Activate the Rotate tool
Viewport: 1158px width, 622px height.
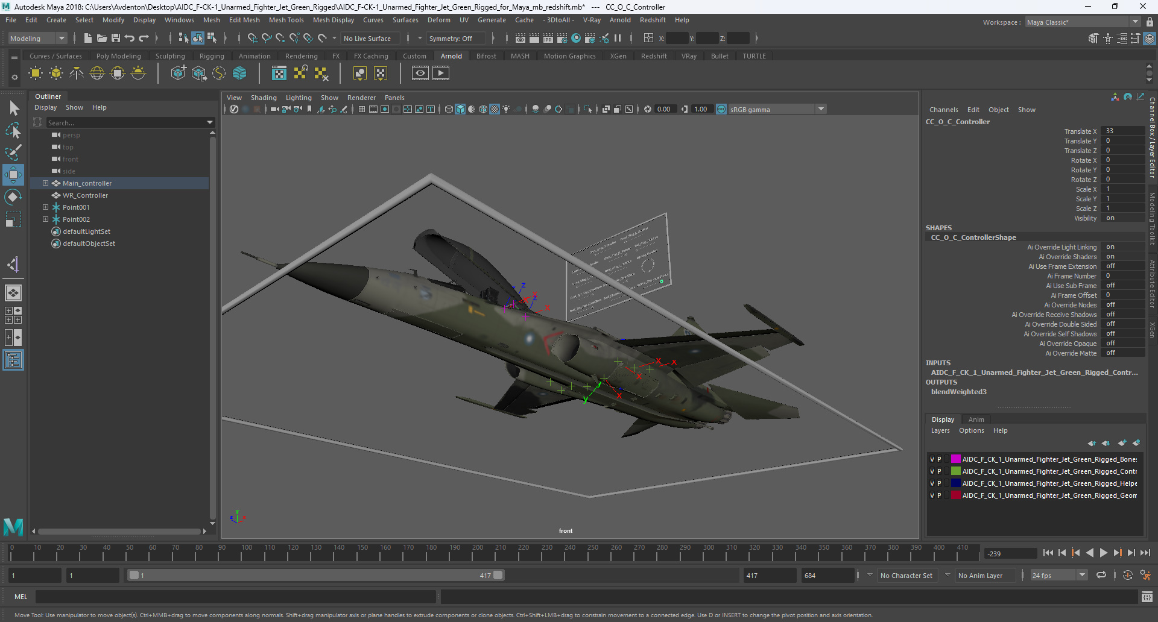point(13,197)
